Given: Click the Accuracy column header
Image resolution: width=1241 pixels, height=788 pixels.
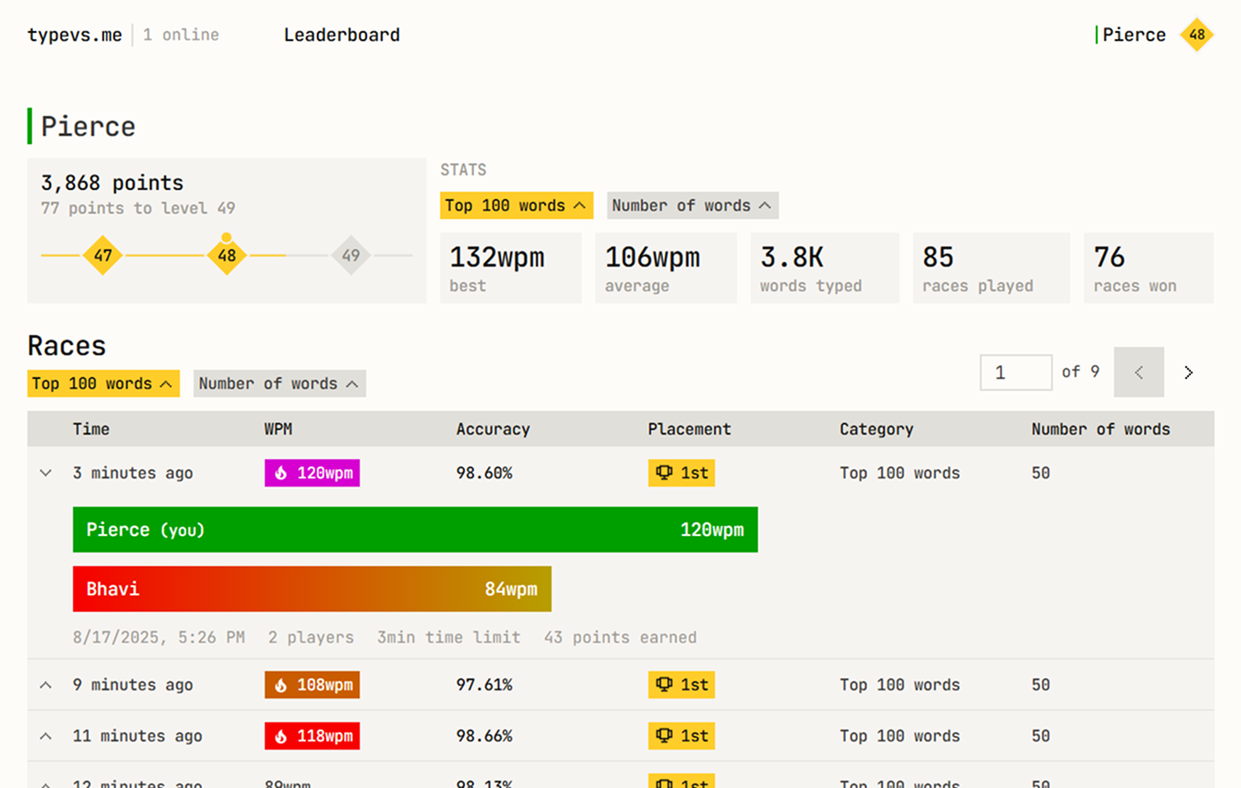Looking at the screenshot, I should pyautogui.click(x=493, y=429).
